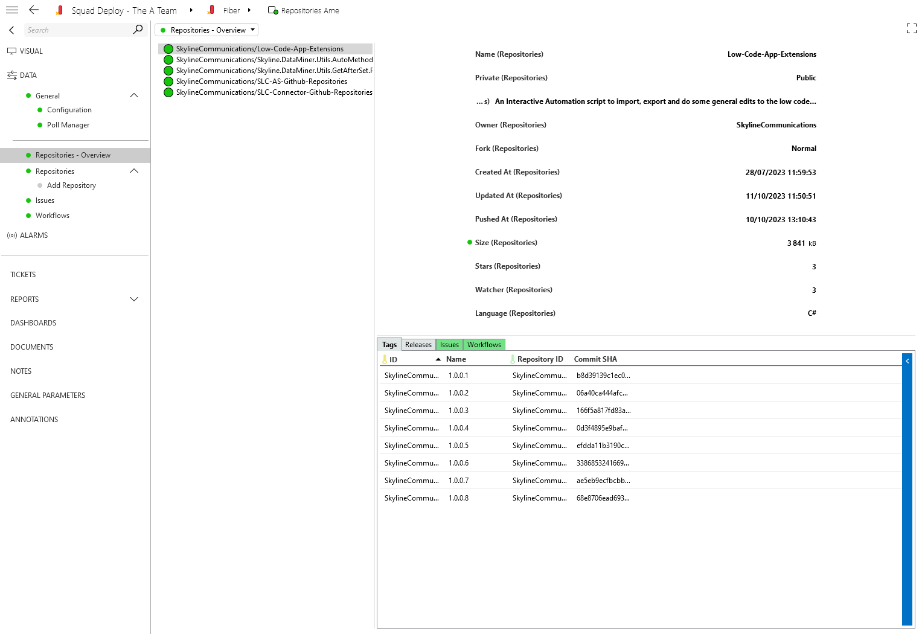The image size is (922, 634).
Task: Switch to the Tags tab
Action: 389,345
